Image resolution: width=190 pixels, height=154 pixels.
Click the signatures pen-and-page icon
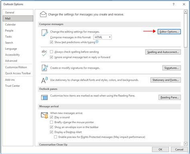point(44,68)
